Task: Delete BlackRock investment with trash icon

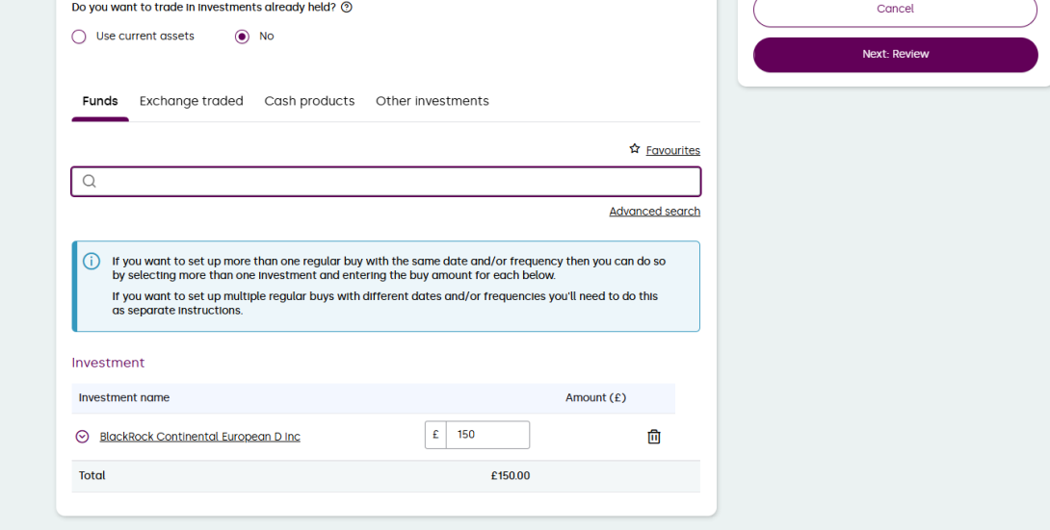Action: pyautogui.click(x=654, y=436)
